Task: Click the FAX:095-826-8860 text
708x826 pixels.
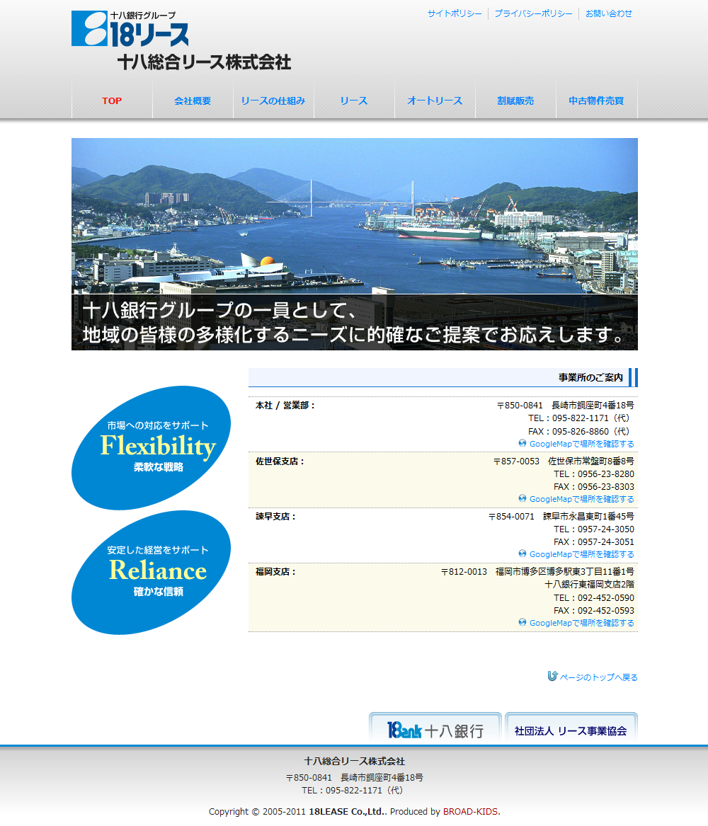Action: pos(579,432)
